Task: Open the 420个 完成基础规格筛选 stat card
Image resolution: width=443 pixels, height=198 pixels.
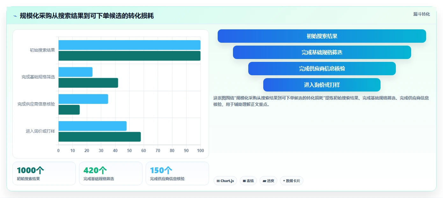Action: click(x=111, y=173)
